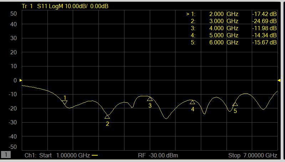Click marker 3 triangle at 4 GHz

(x=150, y=99)
